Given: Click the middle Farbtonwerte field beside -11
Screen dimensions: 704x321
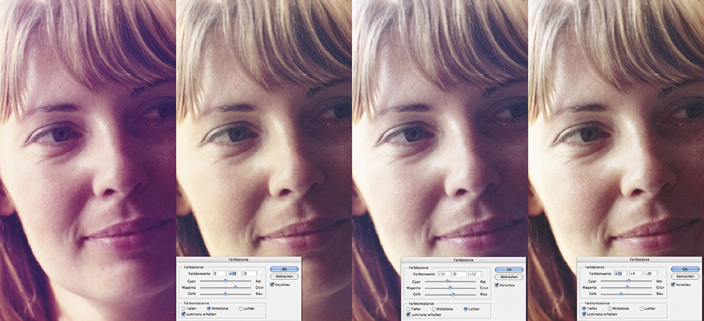Looking at the screenshot, I should coord(460,274).
